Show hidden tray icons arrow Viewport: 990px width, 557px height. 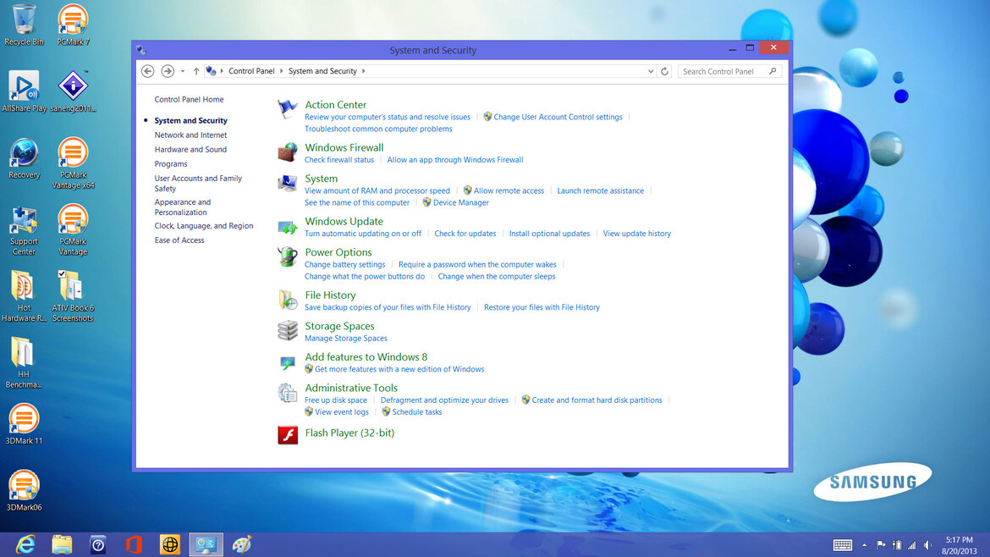point(865,545)
